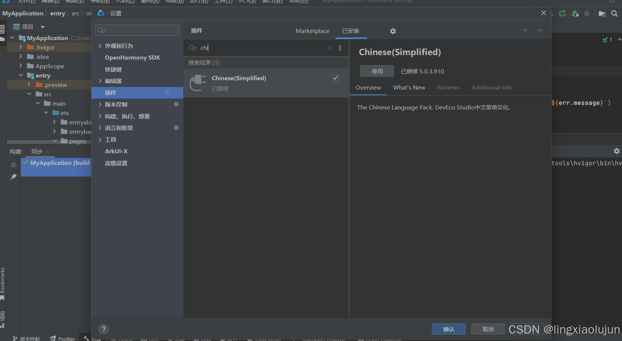Click the sync project refresh icon
The height and width of the screenshot is (341, 622).
coord(562,14)
